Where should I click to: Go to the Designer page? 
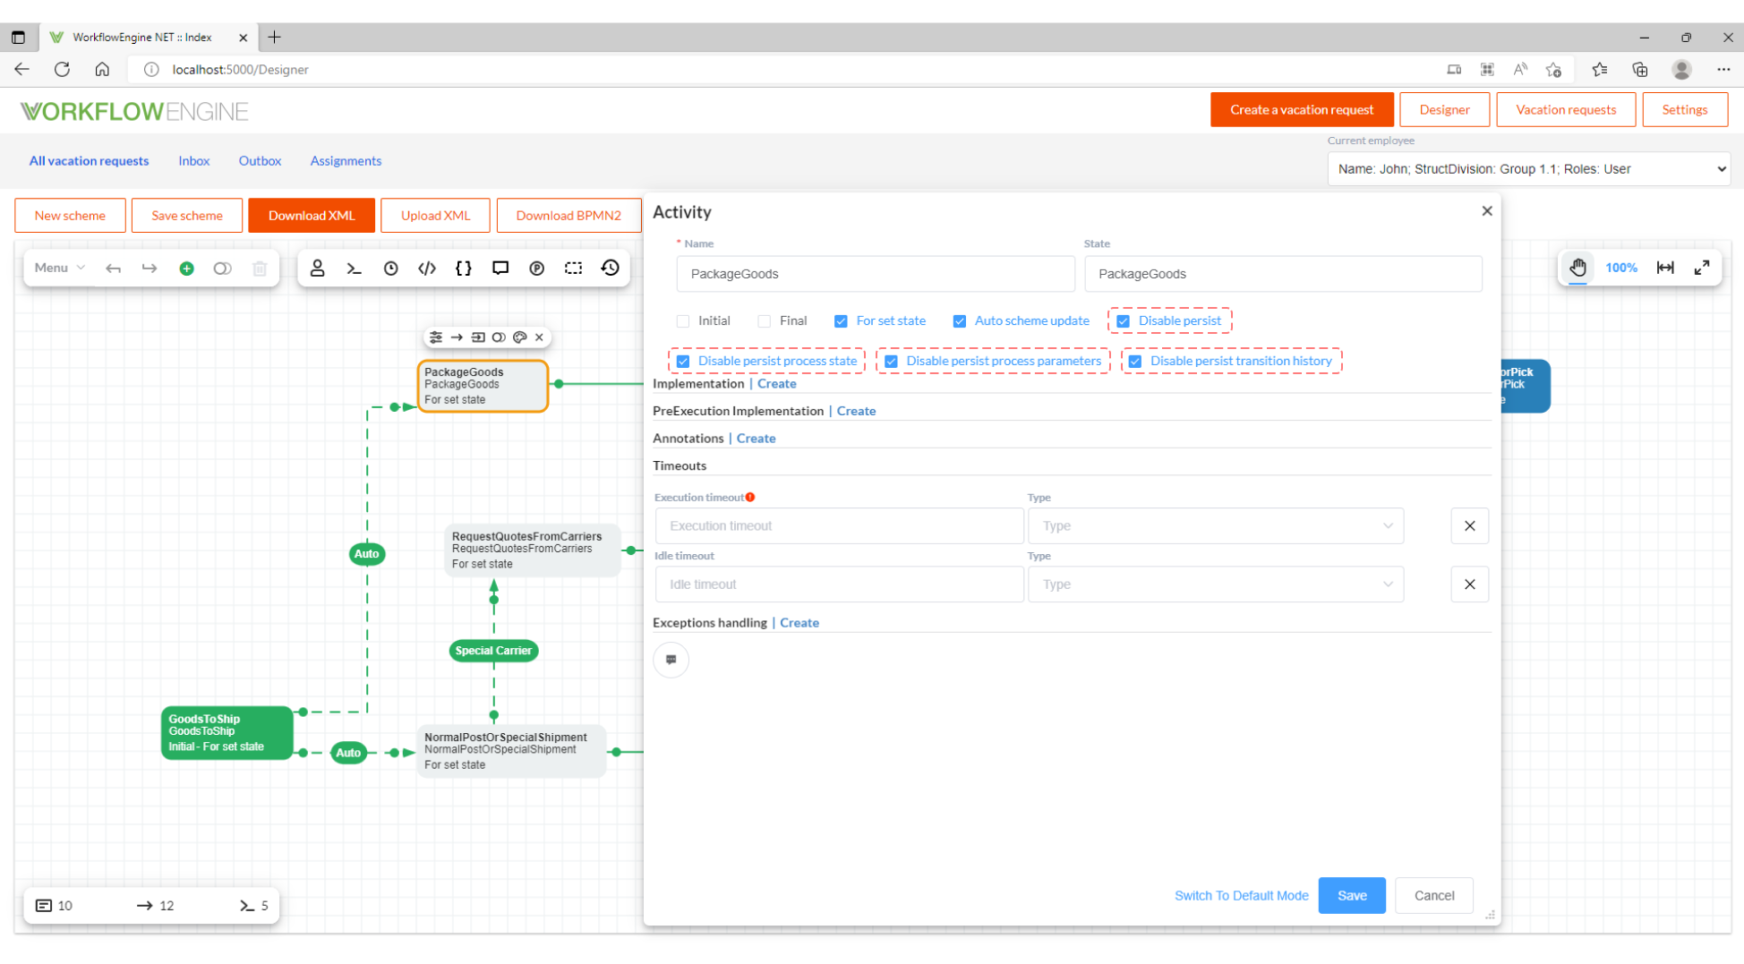tap(1444, 109)
